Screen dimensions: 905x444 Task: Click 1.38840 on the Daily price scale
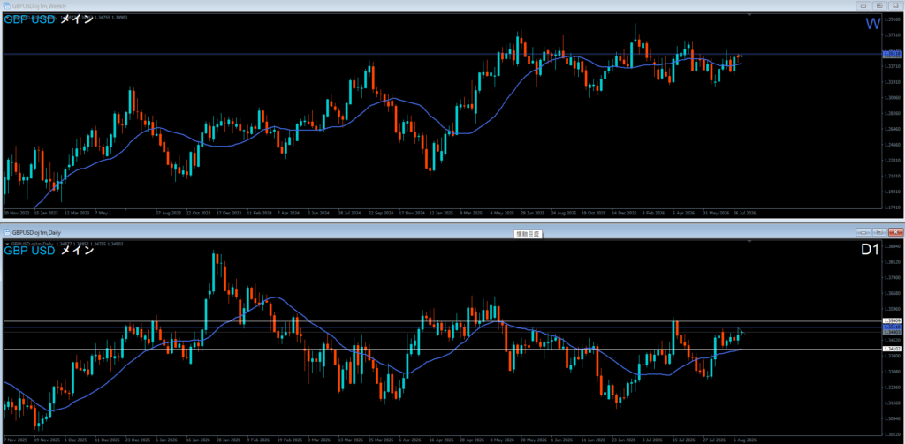[893, 247]
